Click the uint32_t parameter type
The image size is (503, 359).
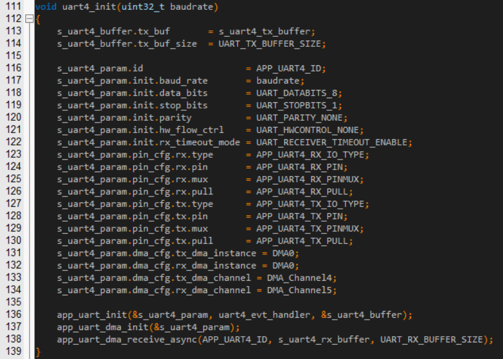[x=143, y=7]
